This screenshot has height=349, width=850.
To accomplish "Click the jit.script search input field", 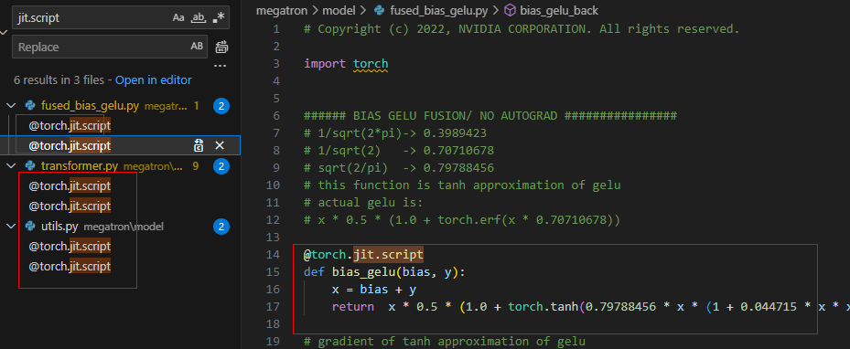I will click(92, 18).
